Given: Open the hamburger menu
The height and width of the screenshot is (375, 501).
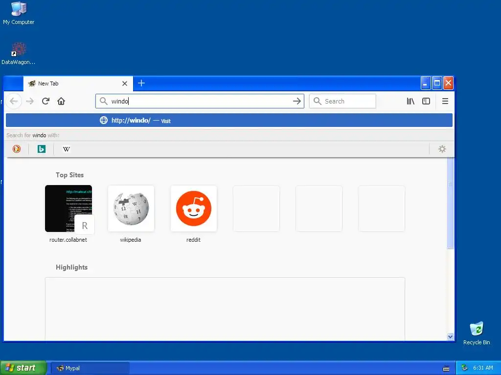Looking at the screenshot, I should [445, 101].
